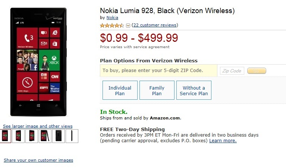This screenshot has height=168, width=286.
Task: Select the first front-view phone thumbnail
Action: coord(5,136)
